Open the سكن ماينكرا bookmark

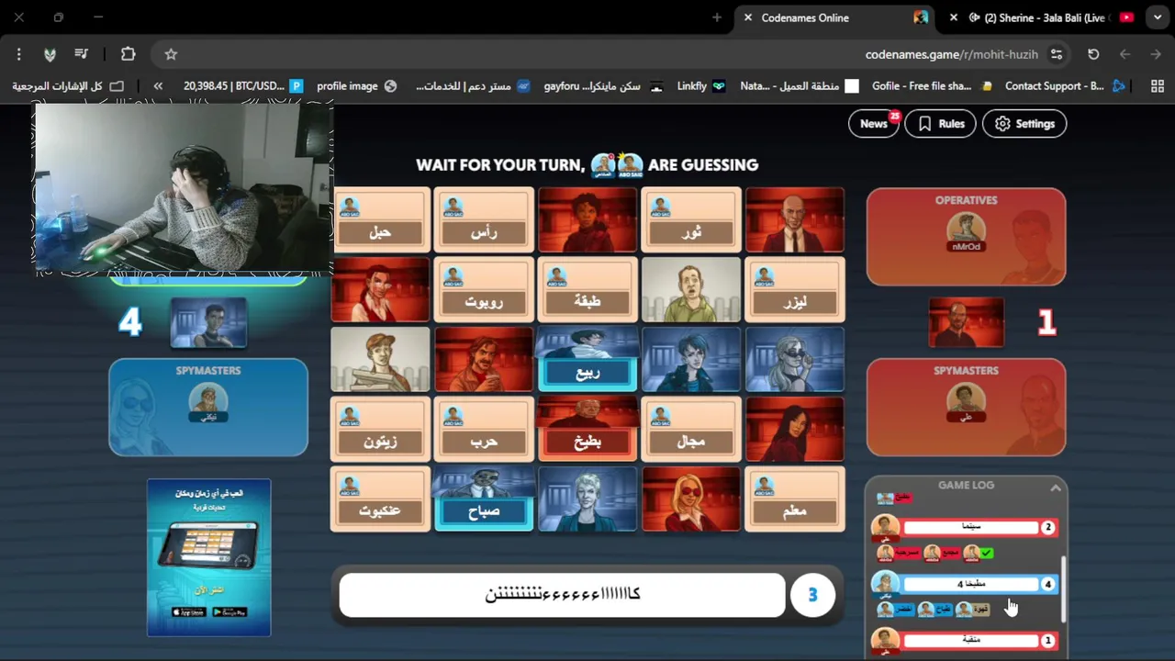point(602,86)
